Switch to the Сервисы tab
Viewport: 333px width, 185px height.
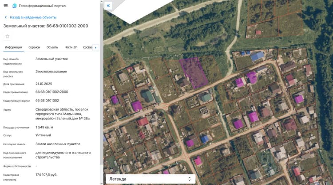[x=34, y=47]
